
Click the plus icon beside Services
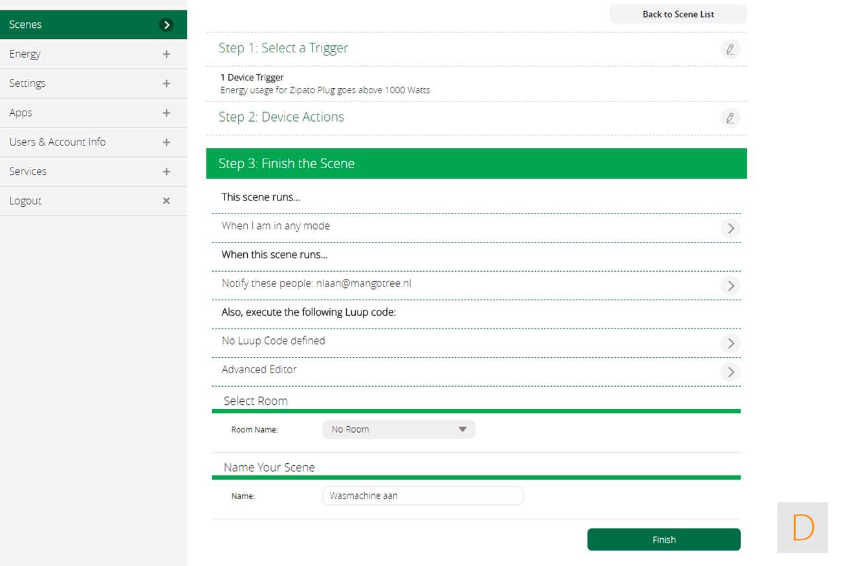[166, 172]
